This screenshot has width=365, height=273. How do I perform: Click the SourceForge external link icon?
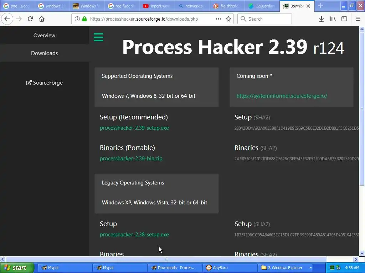29,82
